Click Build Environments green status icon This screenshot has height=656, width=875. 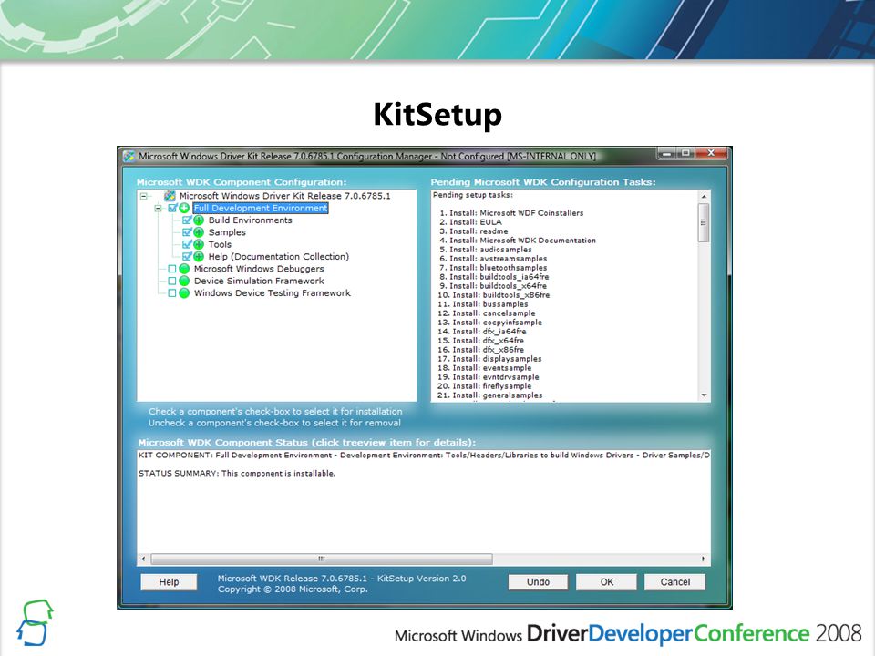[x=199, y=220]
